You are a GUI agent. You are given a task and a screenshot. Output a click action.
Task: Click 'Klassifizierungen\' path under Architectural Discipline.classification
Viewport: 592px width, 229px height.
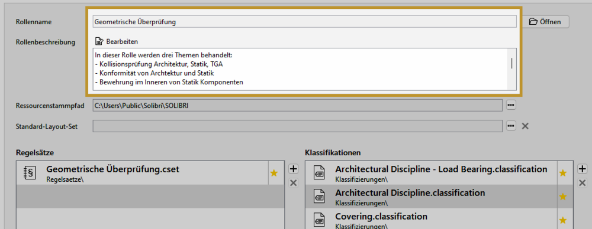361,203
